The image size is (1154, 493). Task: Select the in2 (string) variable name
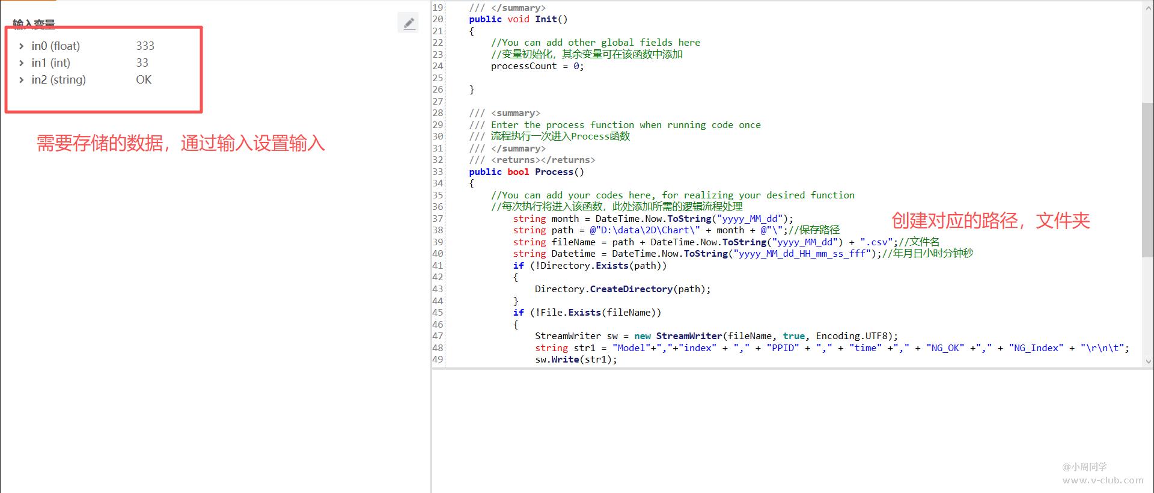tap(58, 80)
